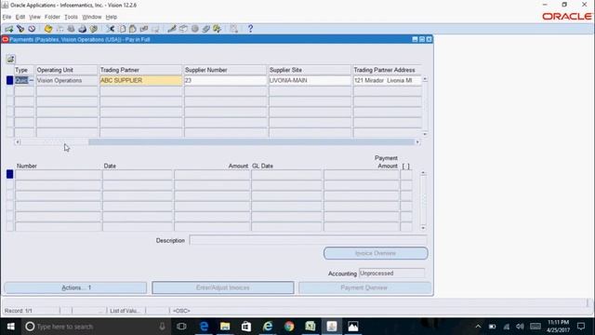Open the File menu
Image resolution: width=595 pixels, height=335 pixels.
7,17
